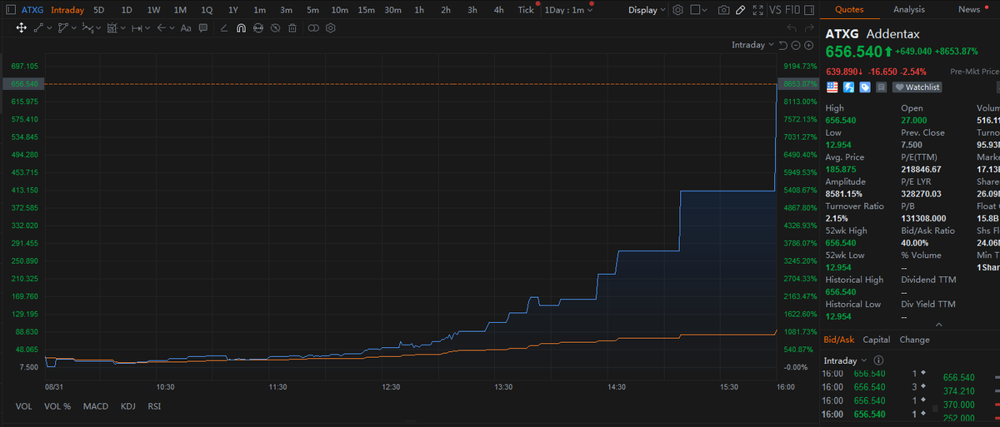
Task: Open the News tab
Action: 969,10
